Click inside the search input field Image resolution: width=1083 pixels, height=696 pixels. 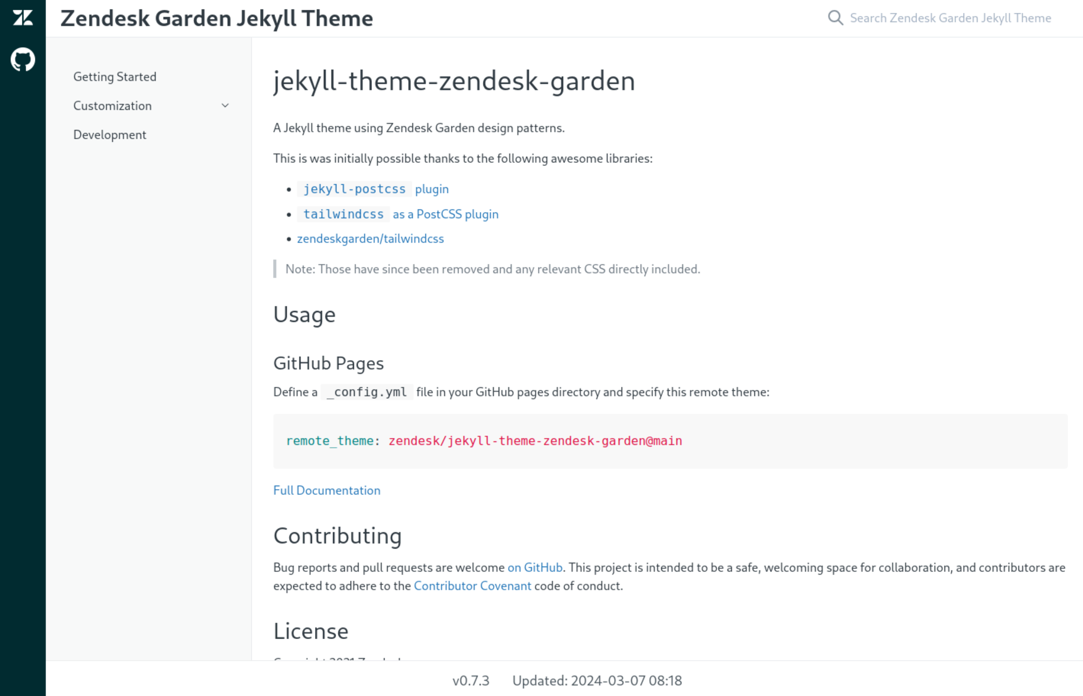[x=949, y=18]
